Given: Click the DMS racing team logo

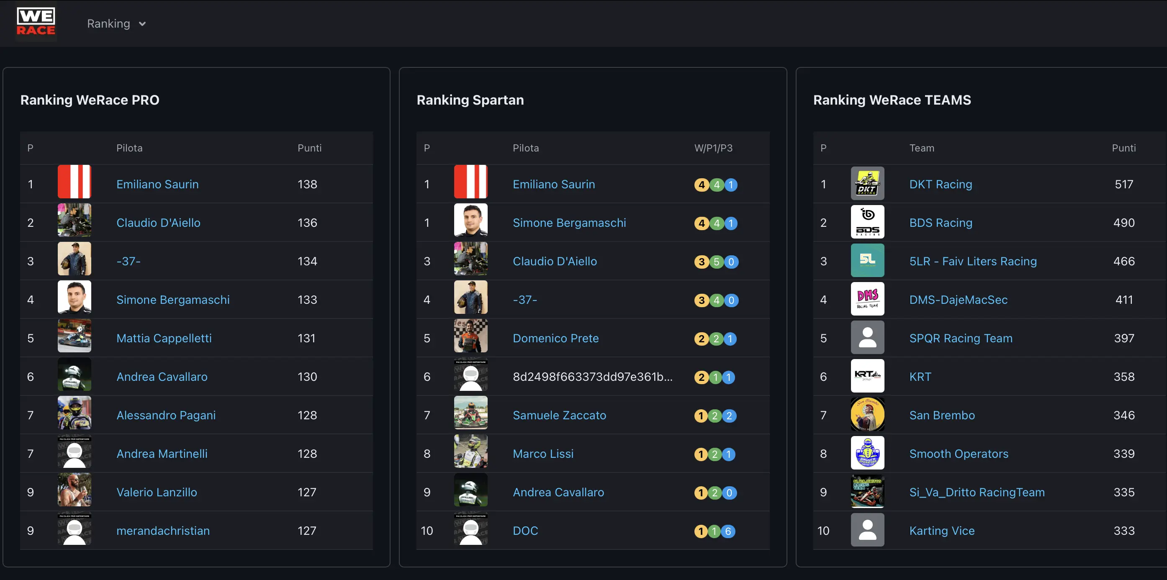Looking at the screenshot, I should 867,299.
